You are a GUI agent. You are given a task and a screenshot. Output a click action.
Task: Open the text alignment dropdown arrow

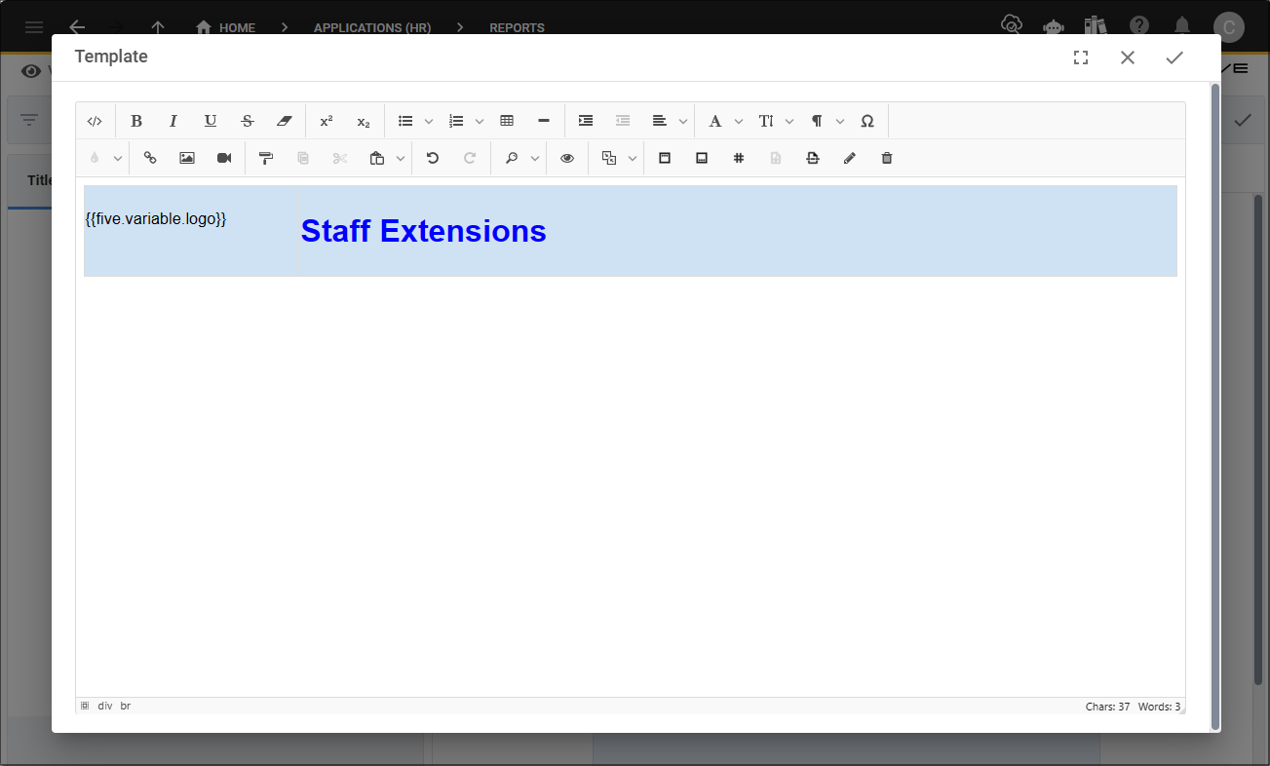(x=683, y=122)
